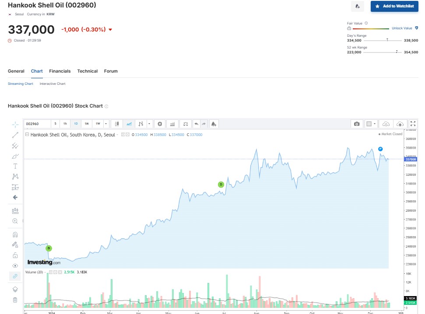Open compare symbols scales icon
Screen dimensions: 425x314
(x=186, y=124)
